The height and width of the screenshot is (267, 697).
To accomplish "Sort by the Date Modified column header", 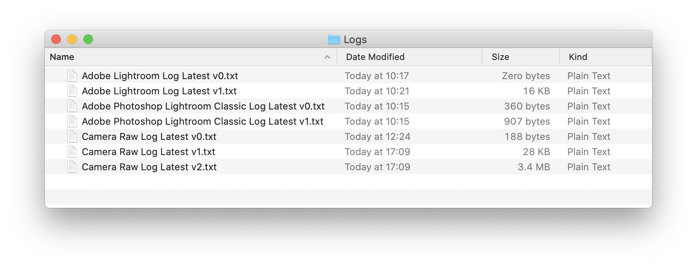I will pos(409,57).
